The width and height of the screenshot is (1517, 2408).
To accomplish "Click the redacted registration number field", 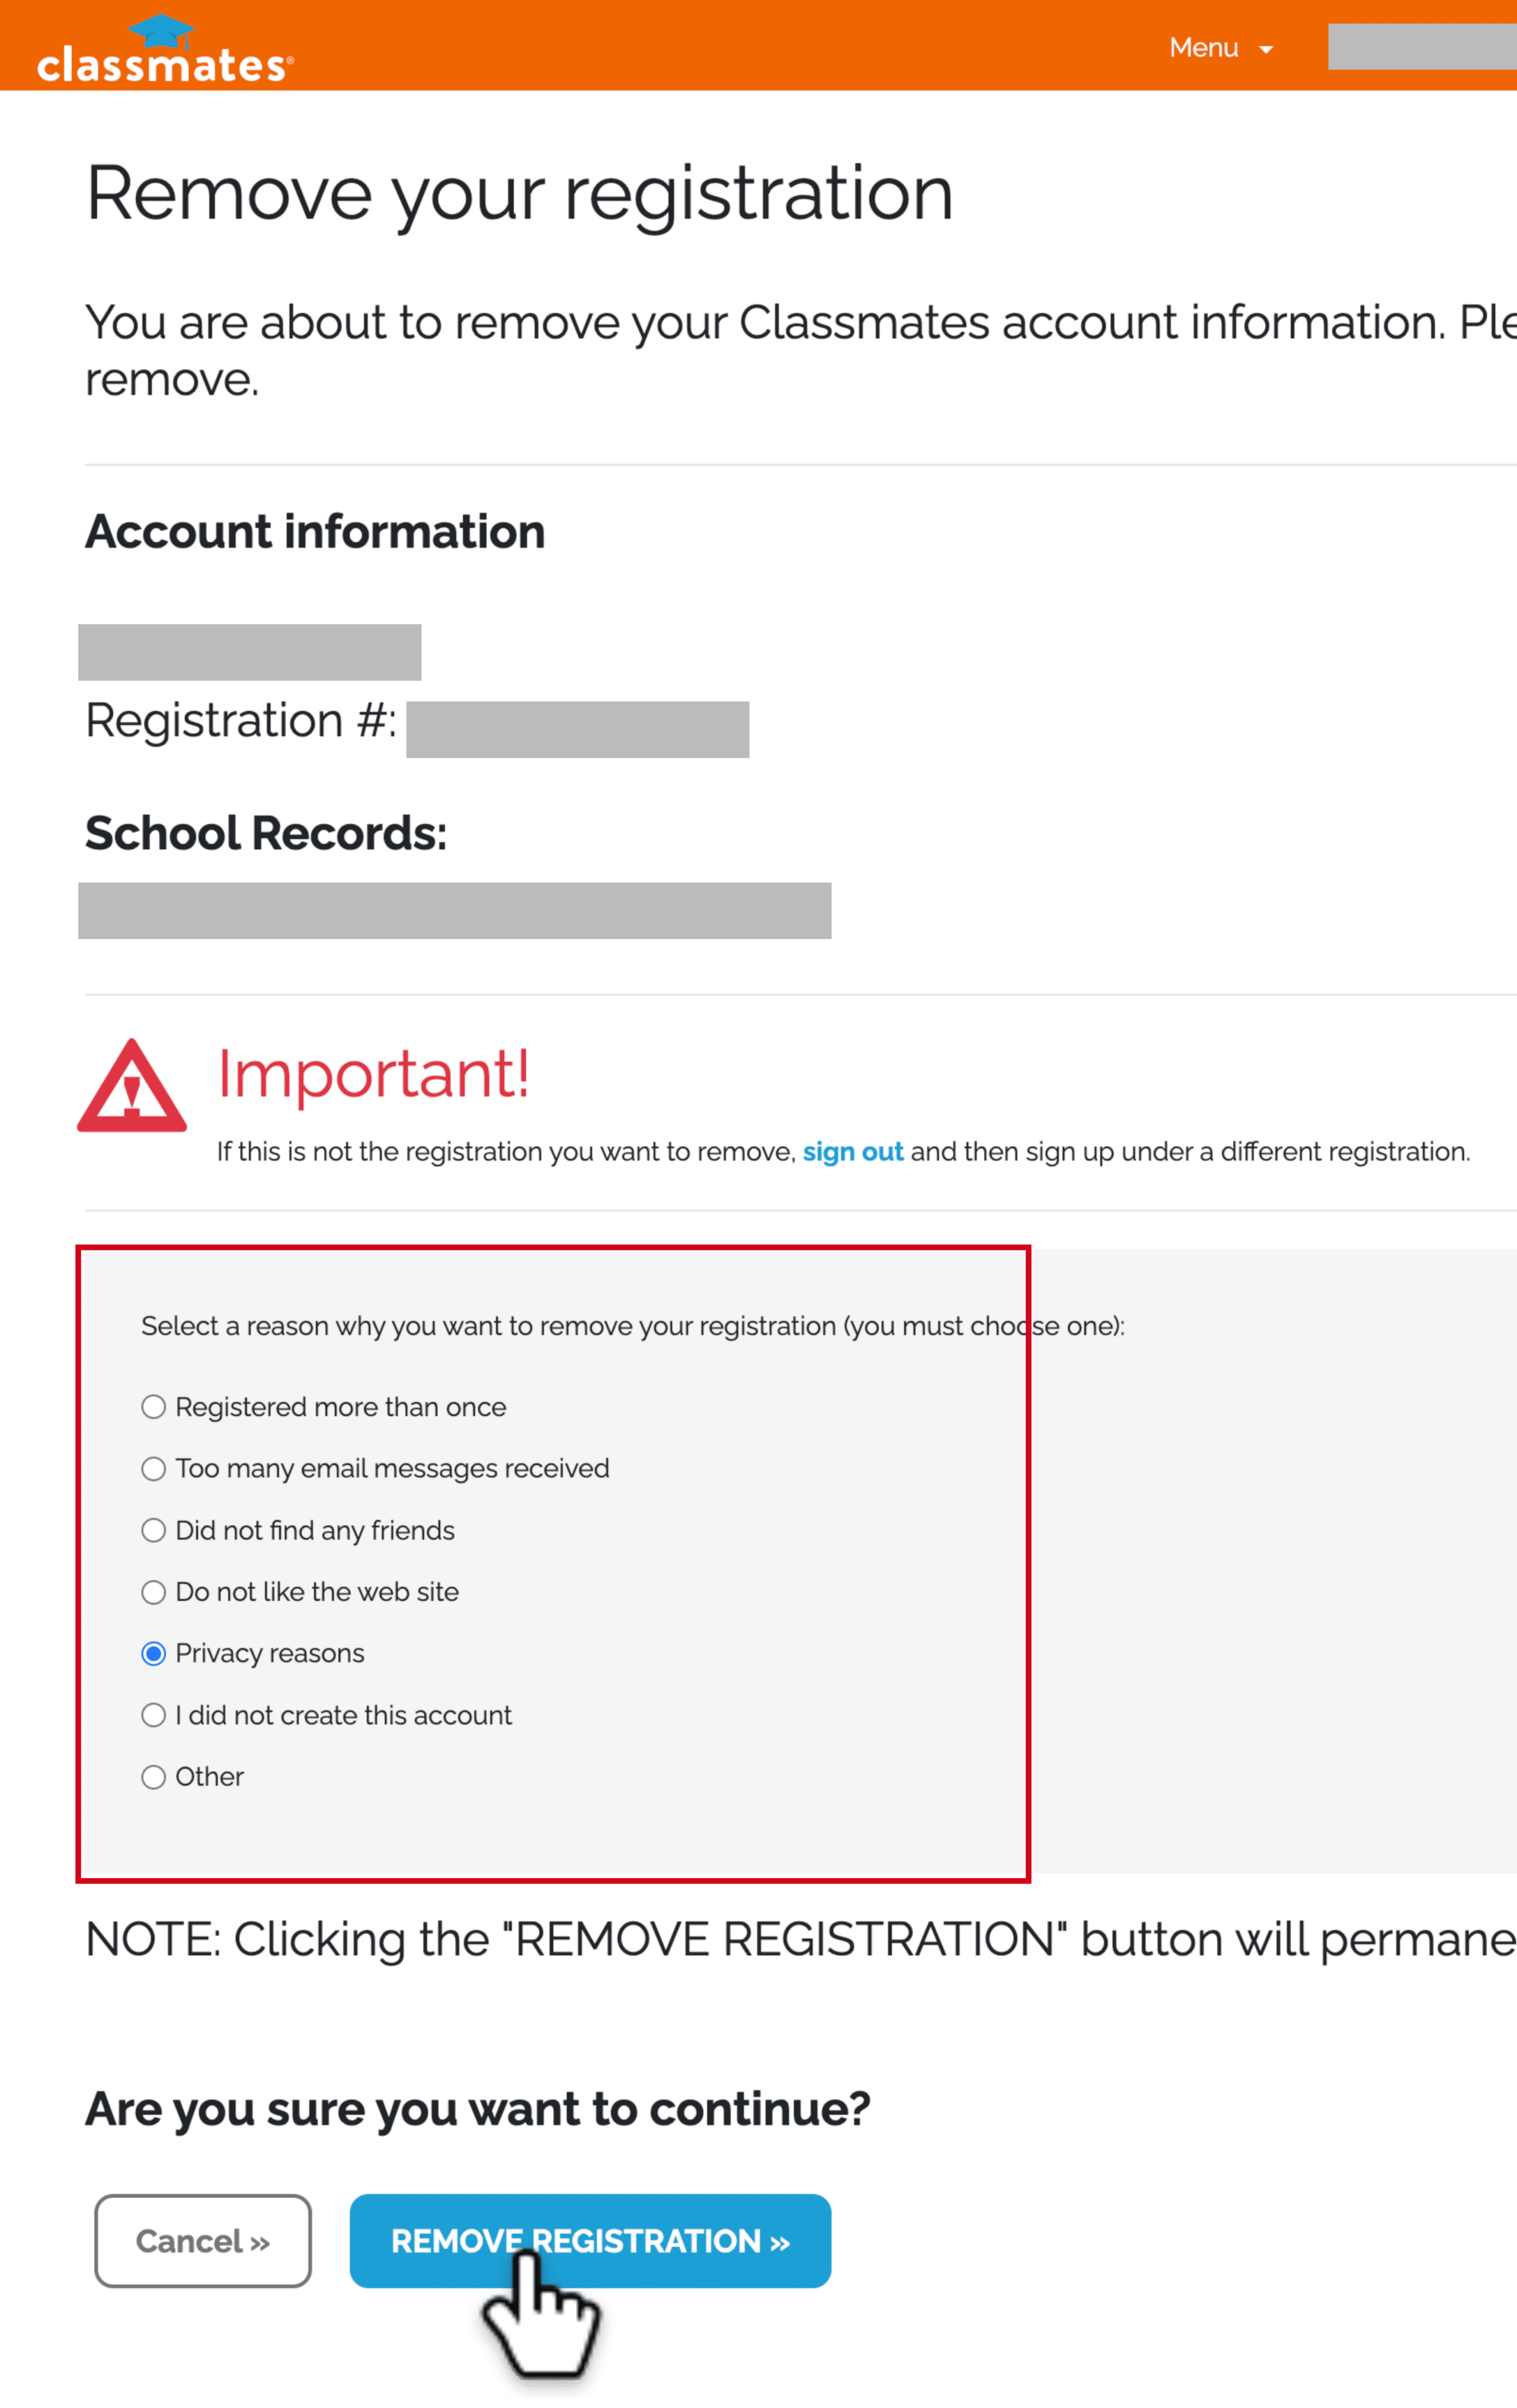I will coord(577,729).
